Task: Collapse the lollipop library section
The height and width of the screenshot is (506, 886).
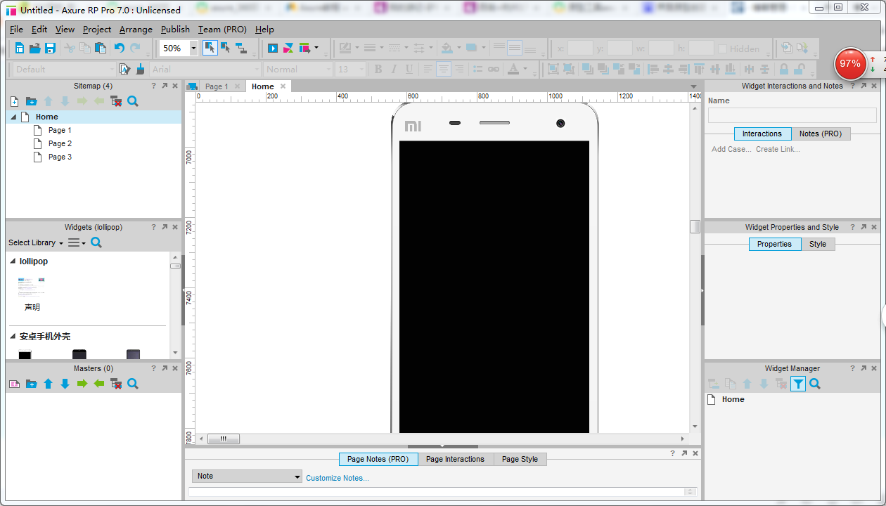Action: coord(13,261)
